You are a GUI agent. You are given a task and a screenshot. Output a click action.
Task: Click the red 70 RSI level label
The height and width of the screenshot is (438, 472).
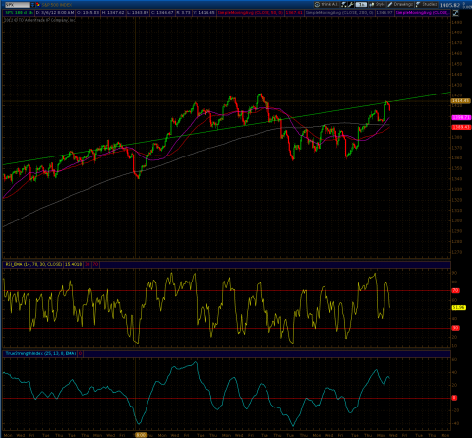456,290
